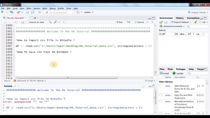Save all open documents icon
This screenshot has height=118, width=210.
point(33,12)
